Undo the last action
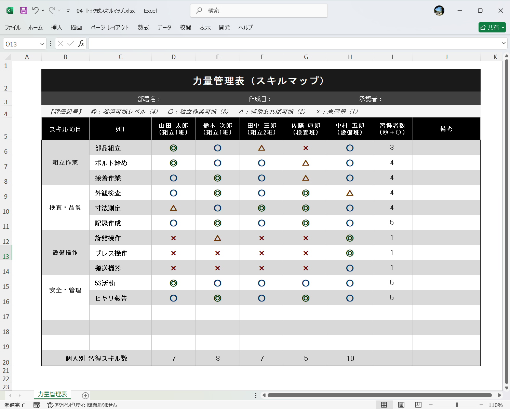The height and width of the screenshot is (409, 510). [36, 11]
